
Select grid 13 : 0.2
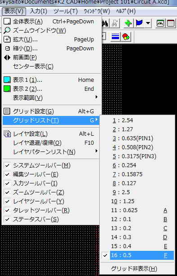[x=137, y=228]
